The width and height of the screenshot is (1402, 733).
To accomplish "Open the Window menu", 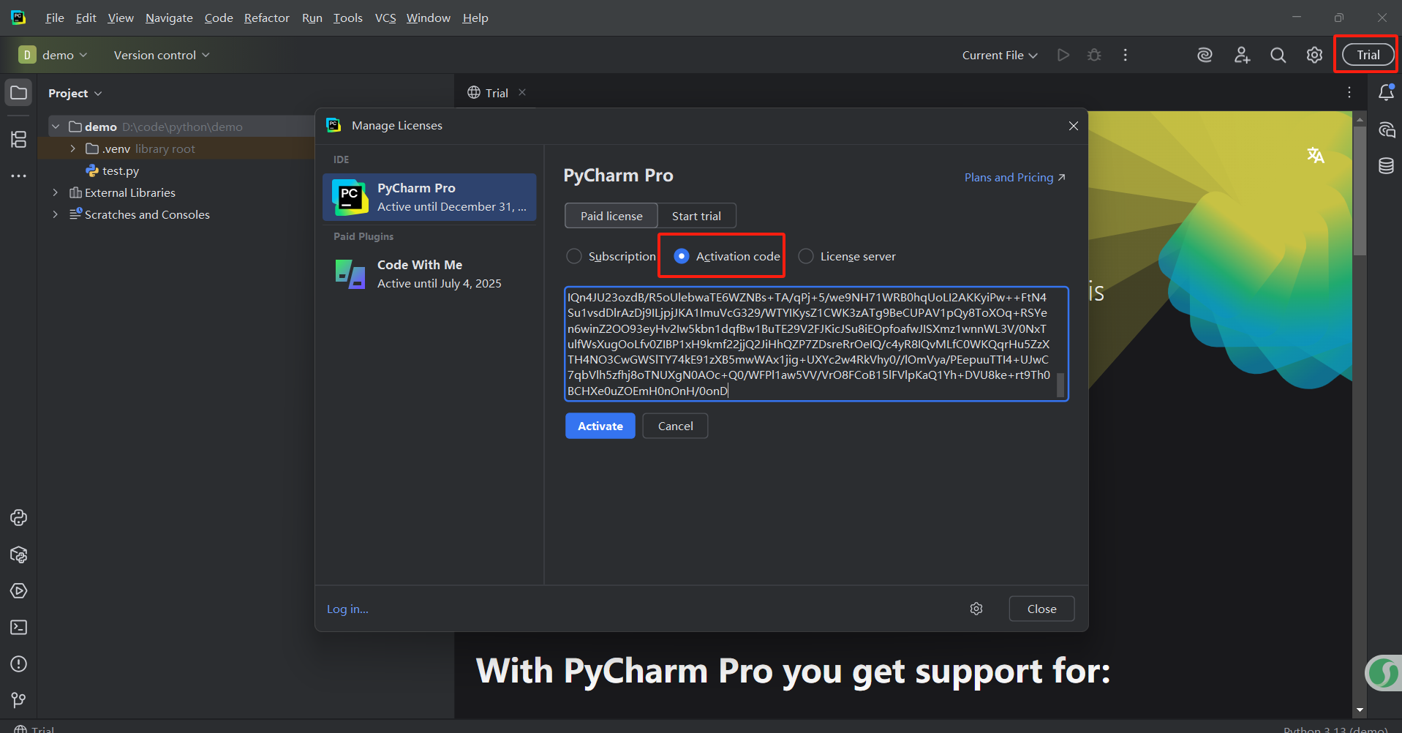I will (x=429, y=18).
